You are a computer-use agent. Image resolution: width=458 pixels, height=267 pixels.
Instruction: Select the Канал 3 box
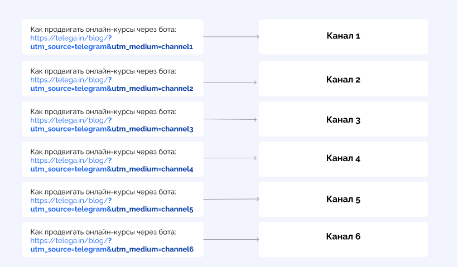343,119
